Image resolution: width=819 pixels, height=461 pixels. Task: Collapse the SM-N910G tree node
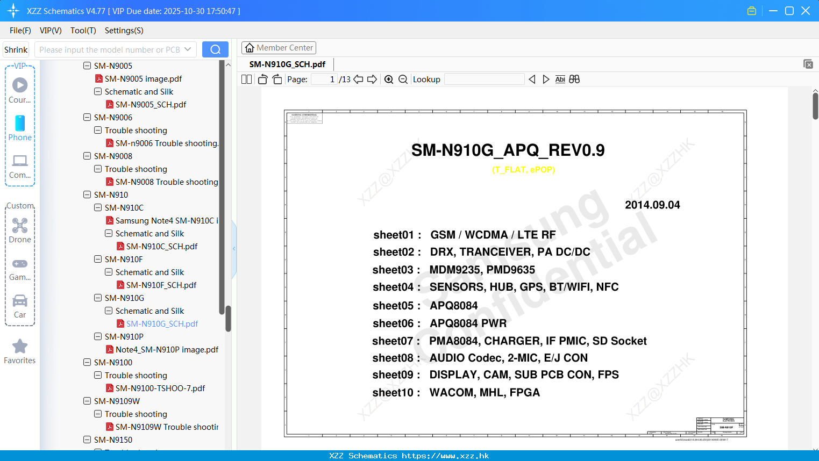point(98,298)
